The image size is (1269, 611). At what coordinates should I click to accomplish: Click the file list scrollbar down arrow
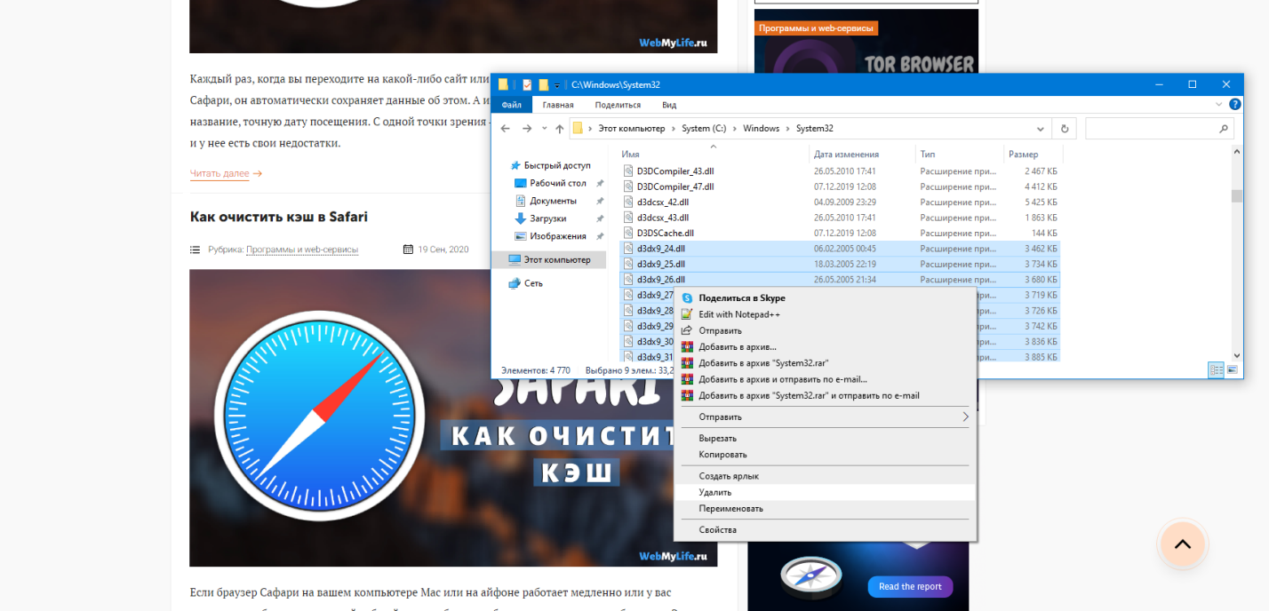coord(1237,355)
